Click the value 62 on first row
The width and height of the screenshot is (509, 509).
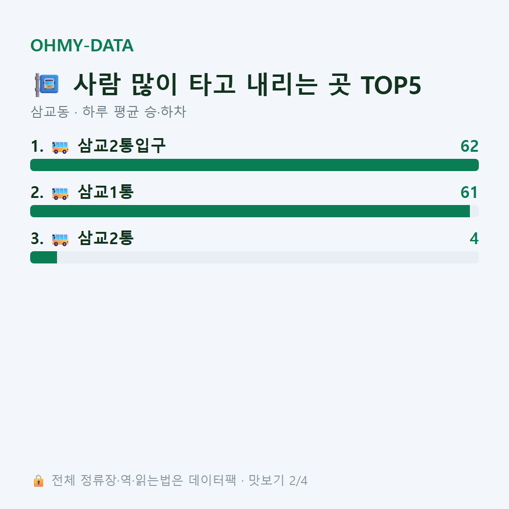[x=469, y=146]
